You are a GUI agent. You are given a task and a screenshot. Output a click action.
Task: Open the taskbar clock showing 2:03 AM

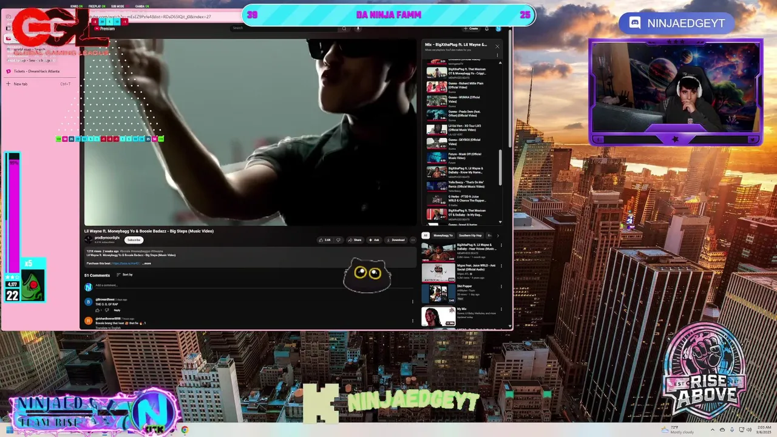[763, 430]
